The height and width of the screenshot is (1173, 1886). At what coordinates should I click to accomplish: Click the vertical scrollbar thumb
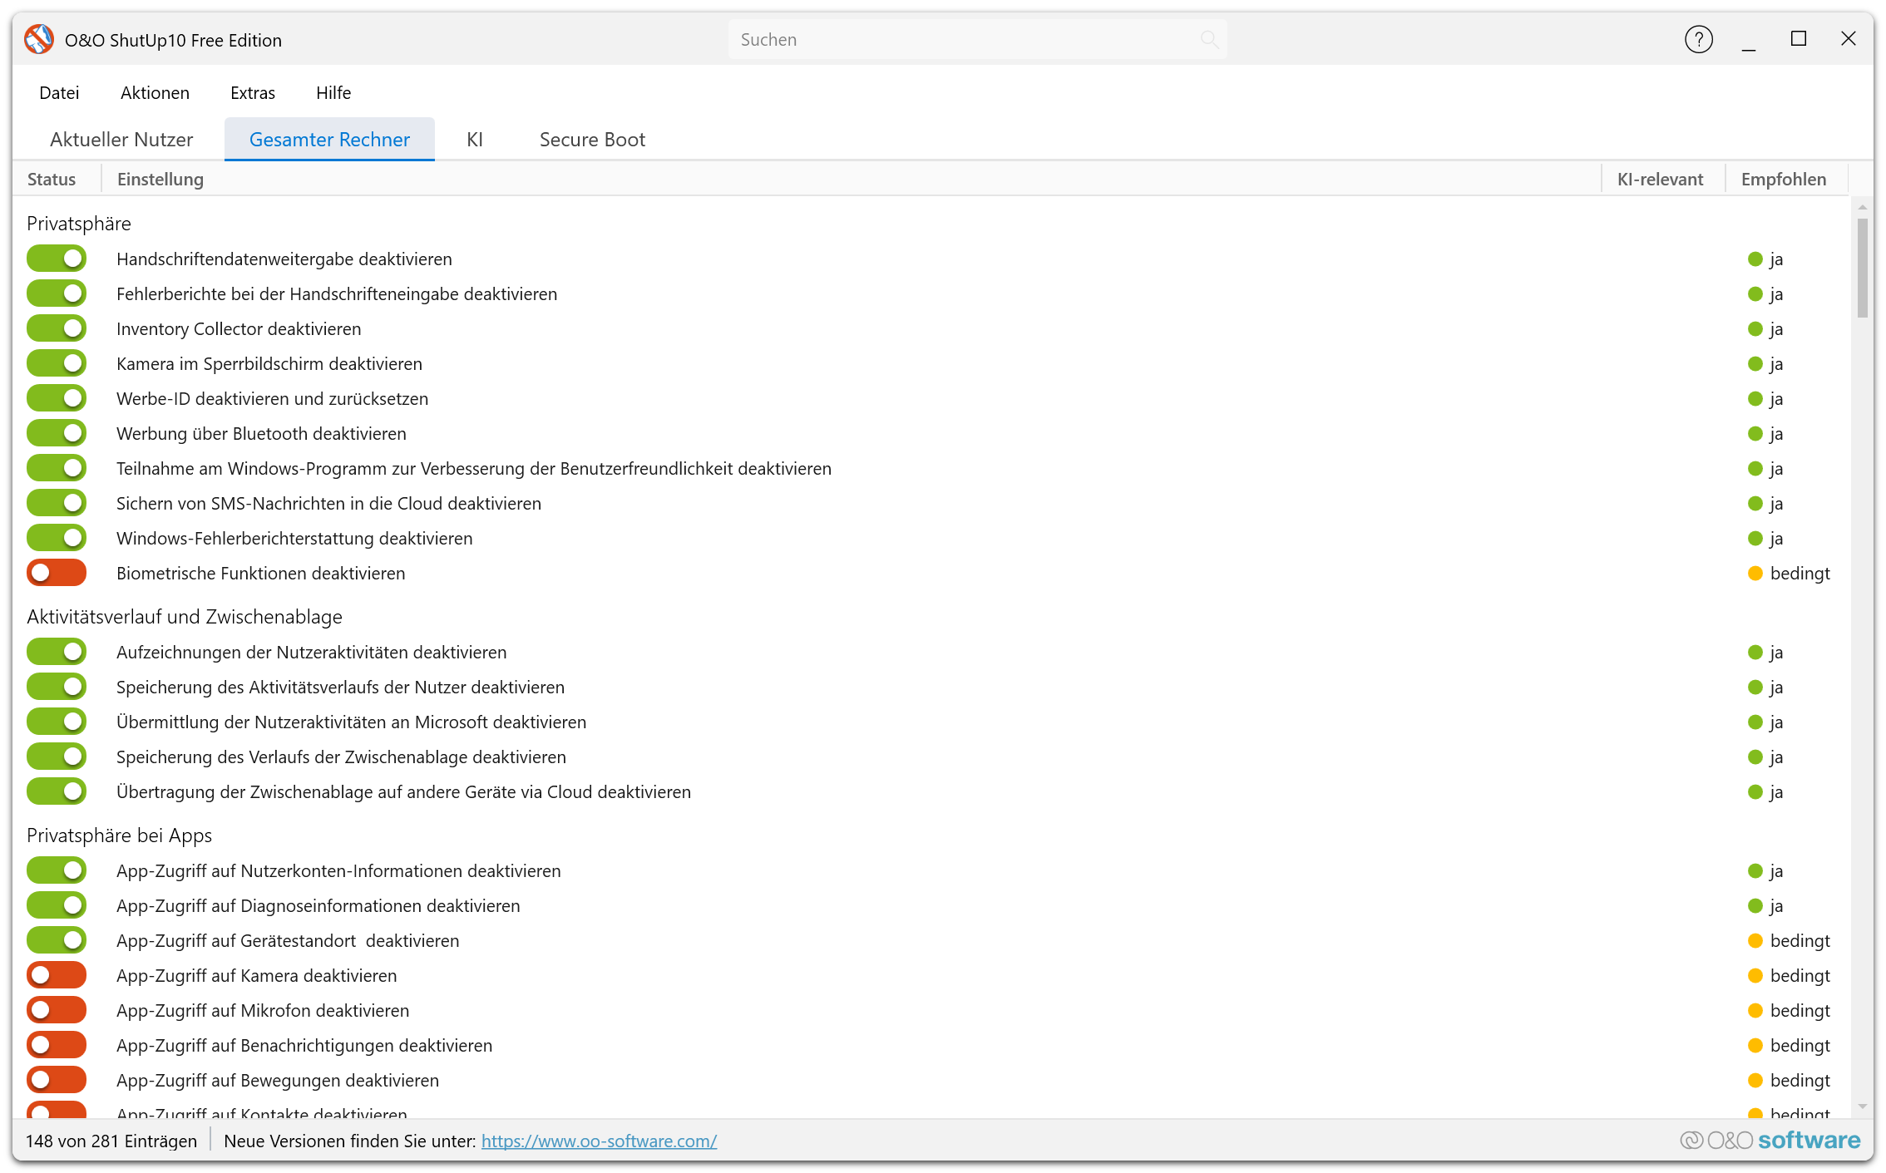(x=1862, y=268)
